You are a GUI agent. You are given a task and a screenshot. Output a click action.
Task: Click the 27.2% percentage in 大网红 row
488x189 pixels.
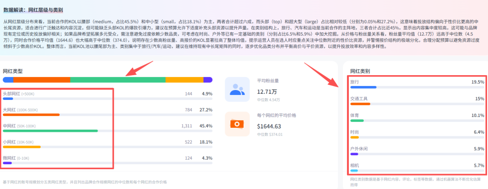[x=206, y=110]
